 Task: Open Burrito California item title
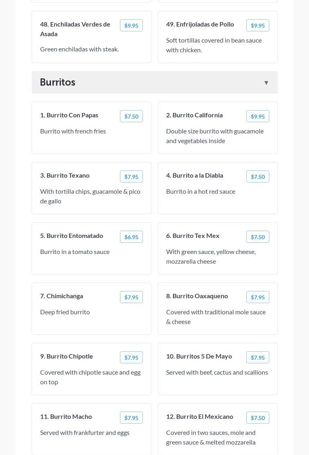[x=194, y=115]
